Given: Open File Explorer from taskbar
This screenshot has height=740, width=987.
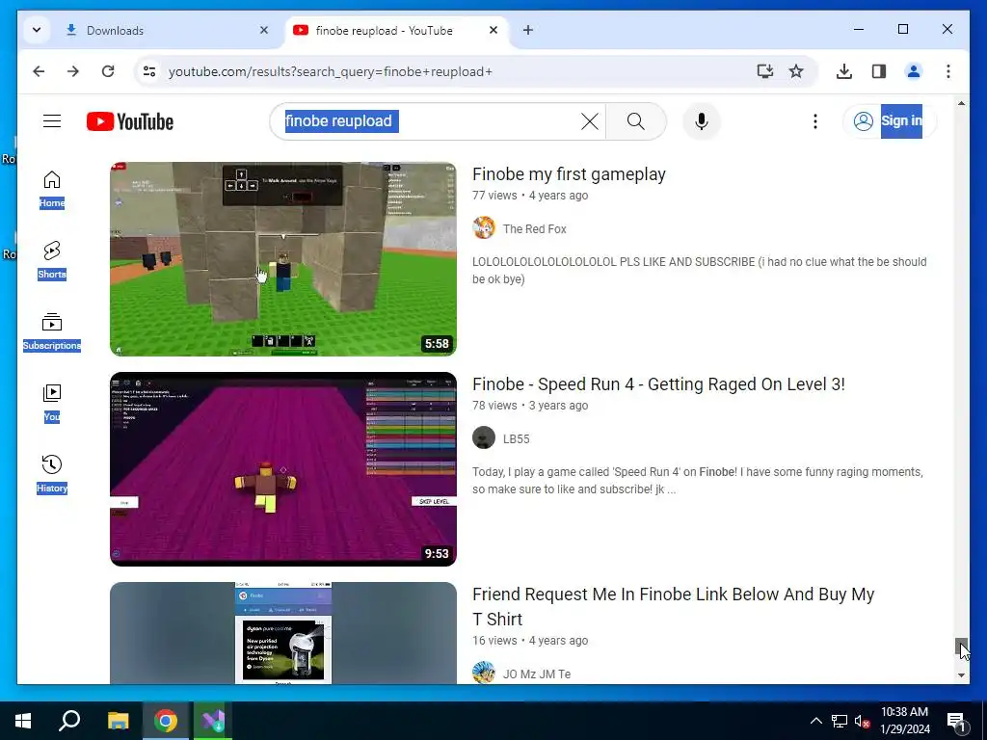Looking at the screenshot, I should tap(118, 721).
